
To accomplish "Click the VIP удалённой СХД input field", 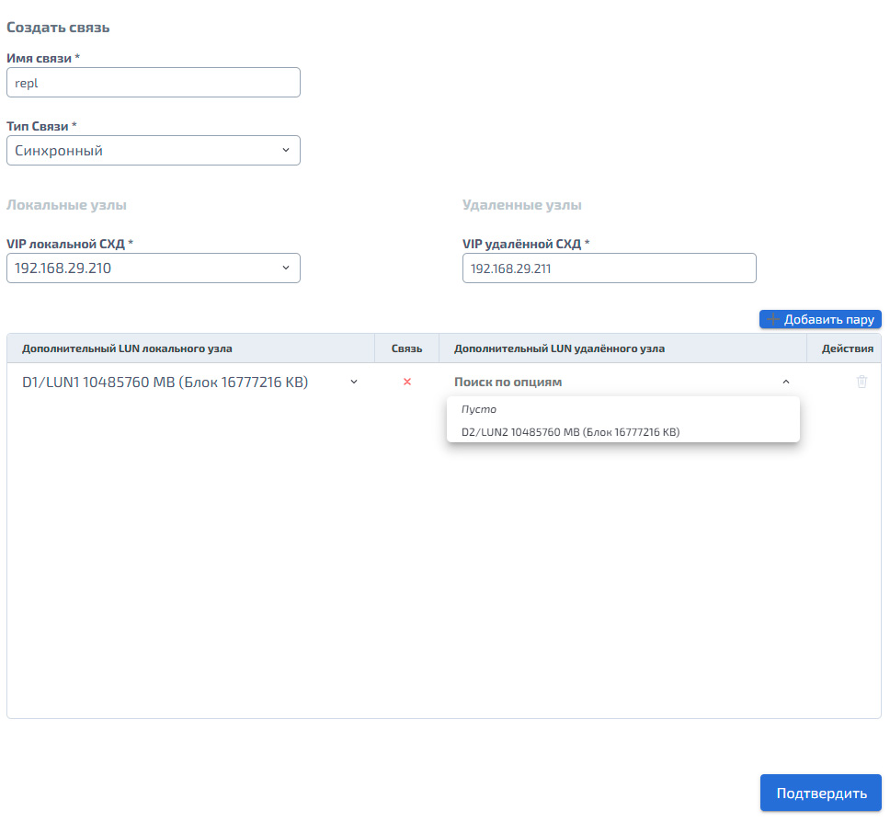I will click(x=609, y=268).
